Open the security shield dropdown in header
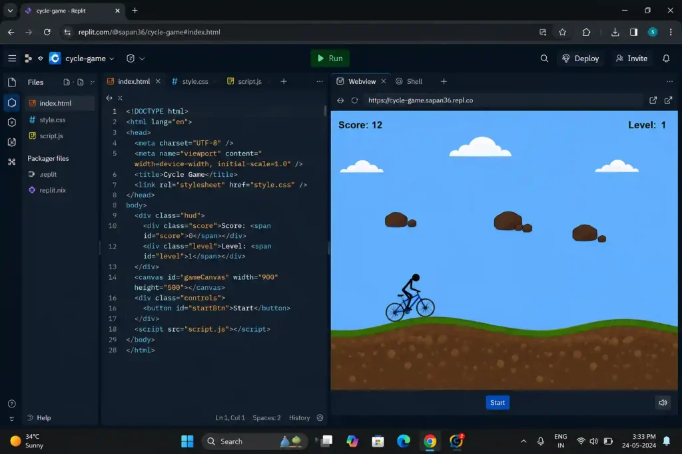The image size is (682, 454). coord(135,58)
